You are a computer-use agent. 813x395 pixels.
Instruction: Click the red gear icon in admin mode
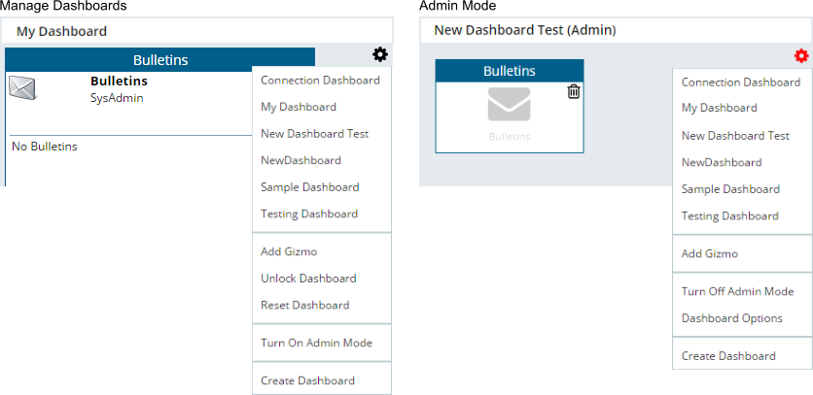click(801, 56)
